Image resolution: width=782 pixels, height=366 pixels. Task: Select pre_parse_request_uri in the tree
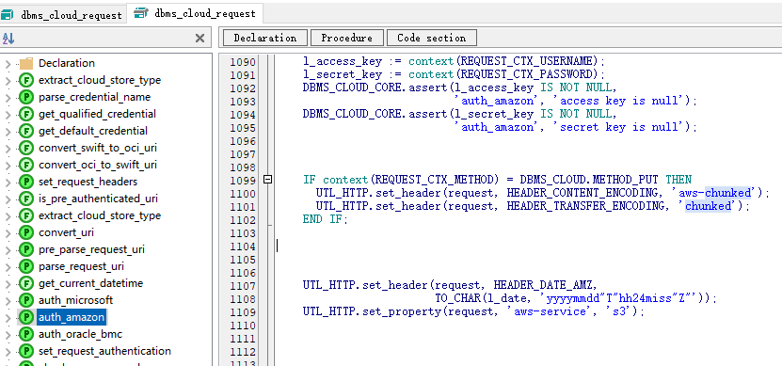[91, 249]
